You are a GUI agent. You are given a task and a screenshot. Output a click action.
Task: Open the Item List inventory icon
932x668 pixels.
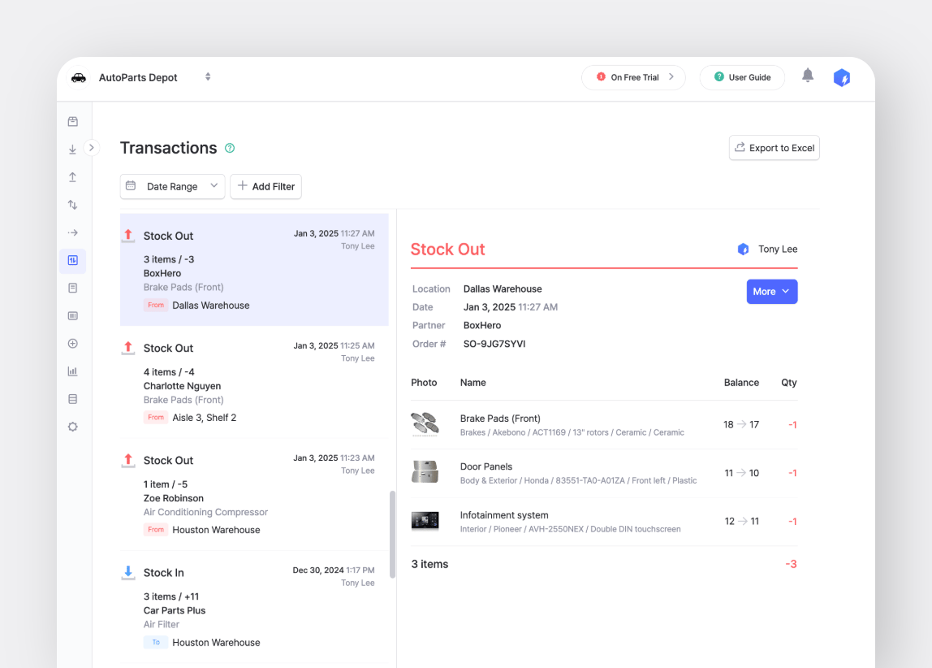pos(72,120)
